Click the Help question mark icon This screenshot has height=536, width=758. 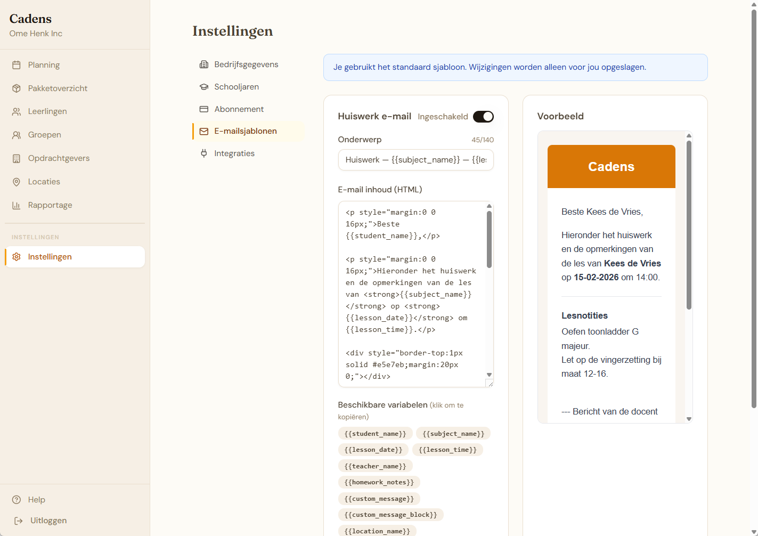(18, 499)
